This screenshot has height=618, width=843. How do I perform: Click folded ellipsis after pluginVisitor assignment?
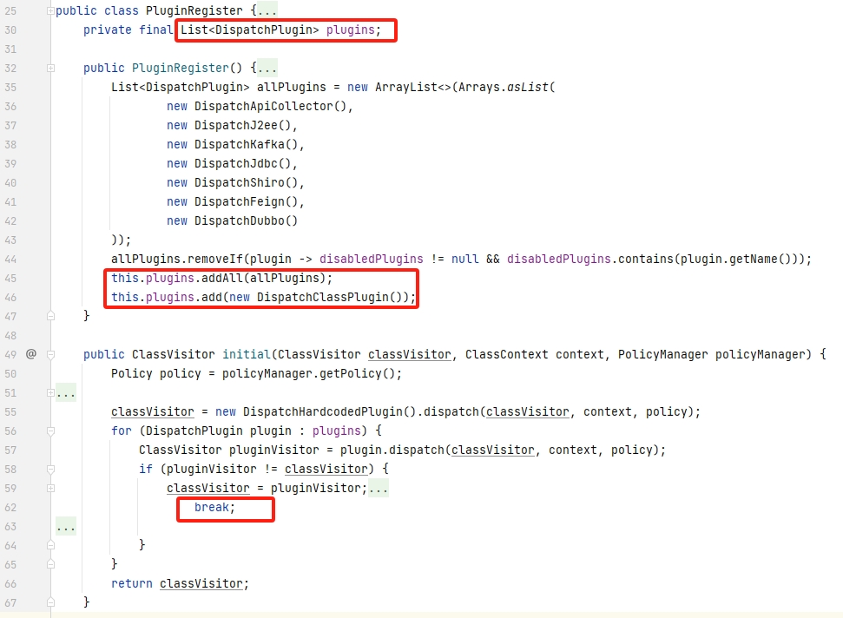coord(379,488)
